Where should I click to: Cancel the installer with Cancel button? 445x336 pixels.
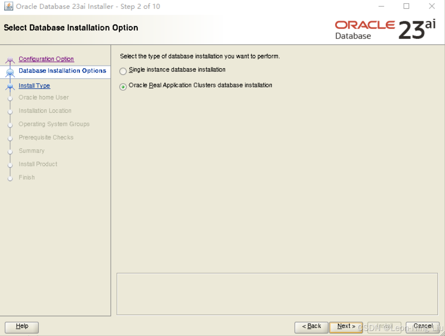coord(423,327)
